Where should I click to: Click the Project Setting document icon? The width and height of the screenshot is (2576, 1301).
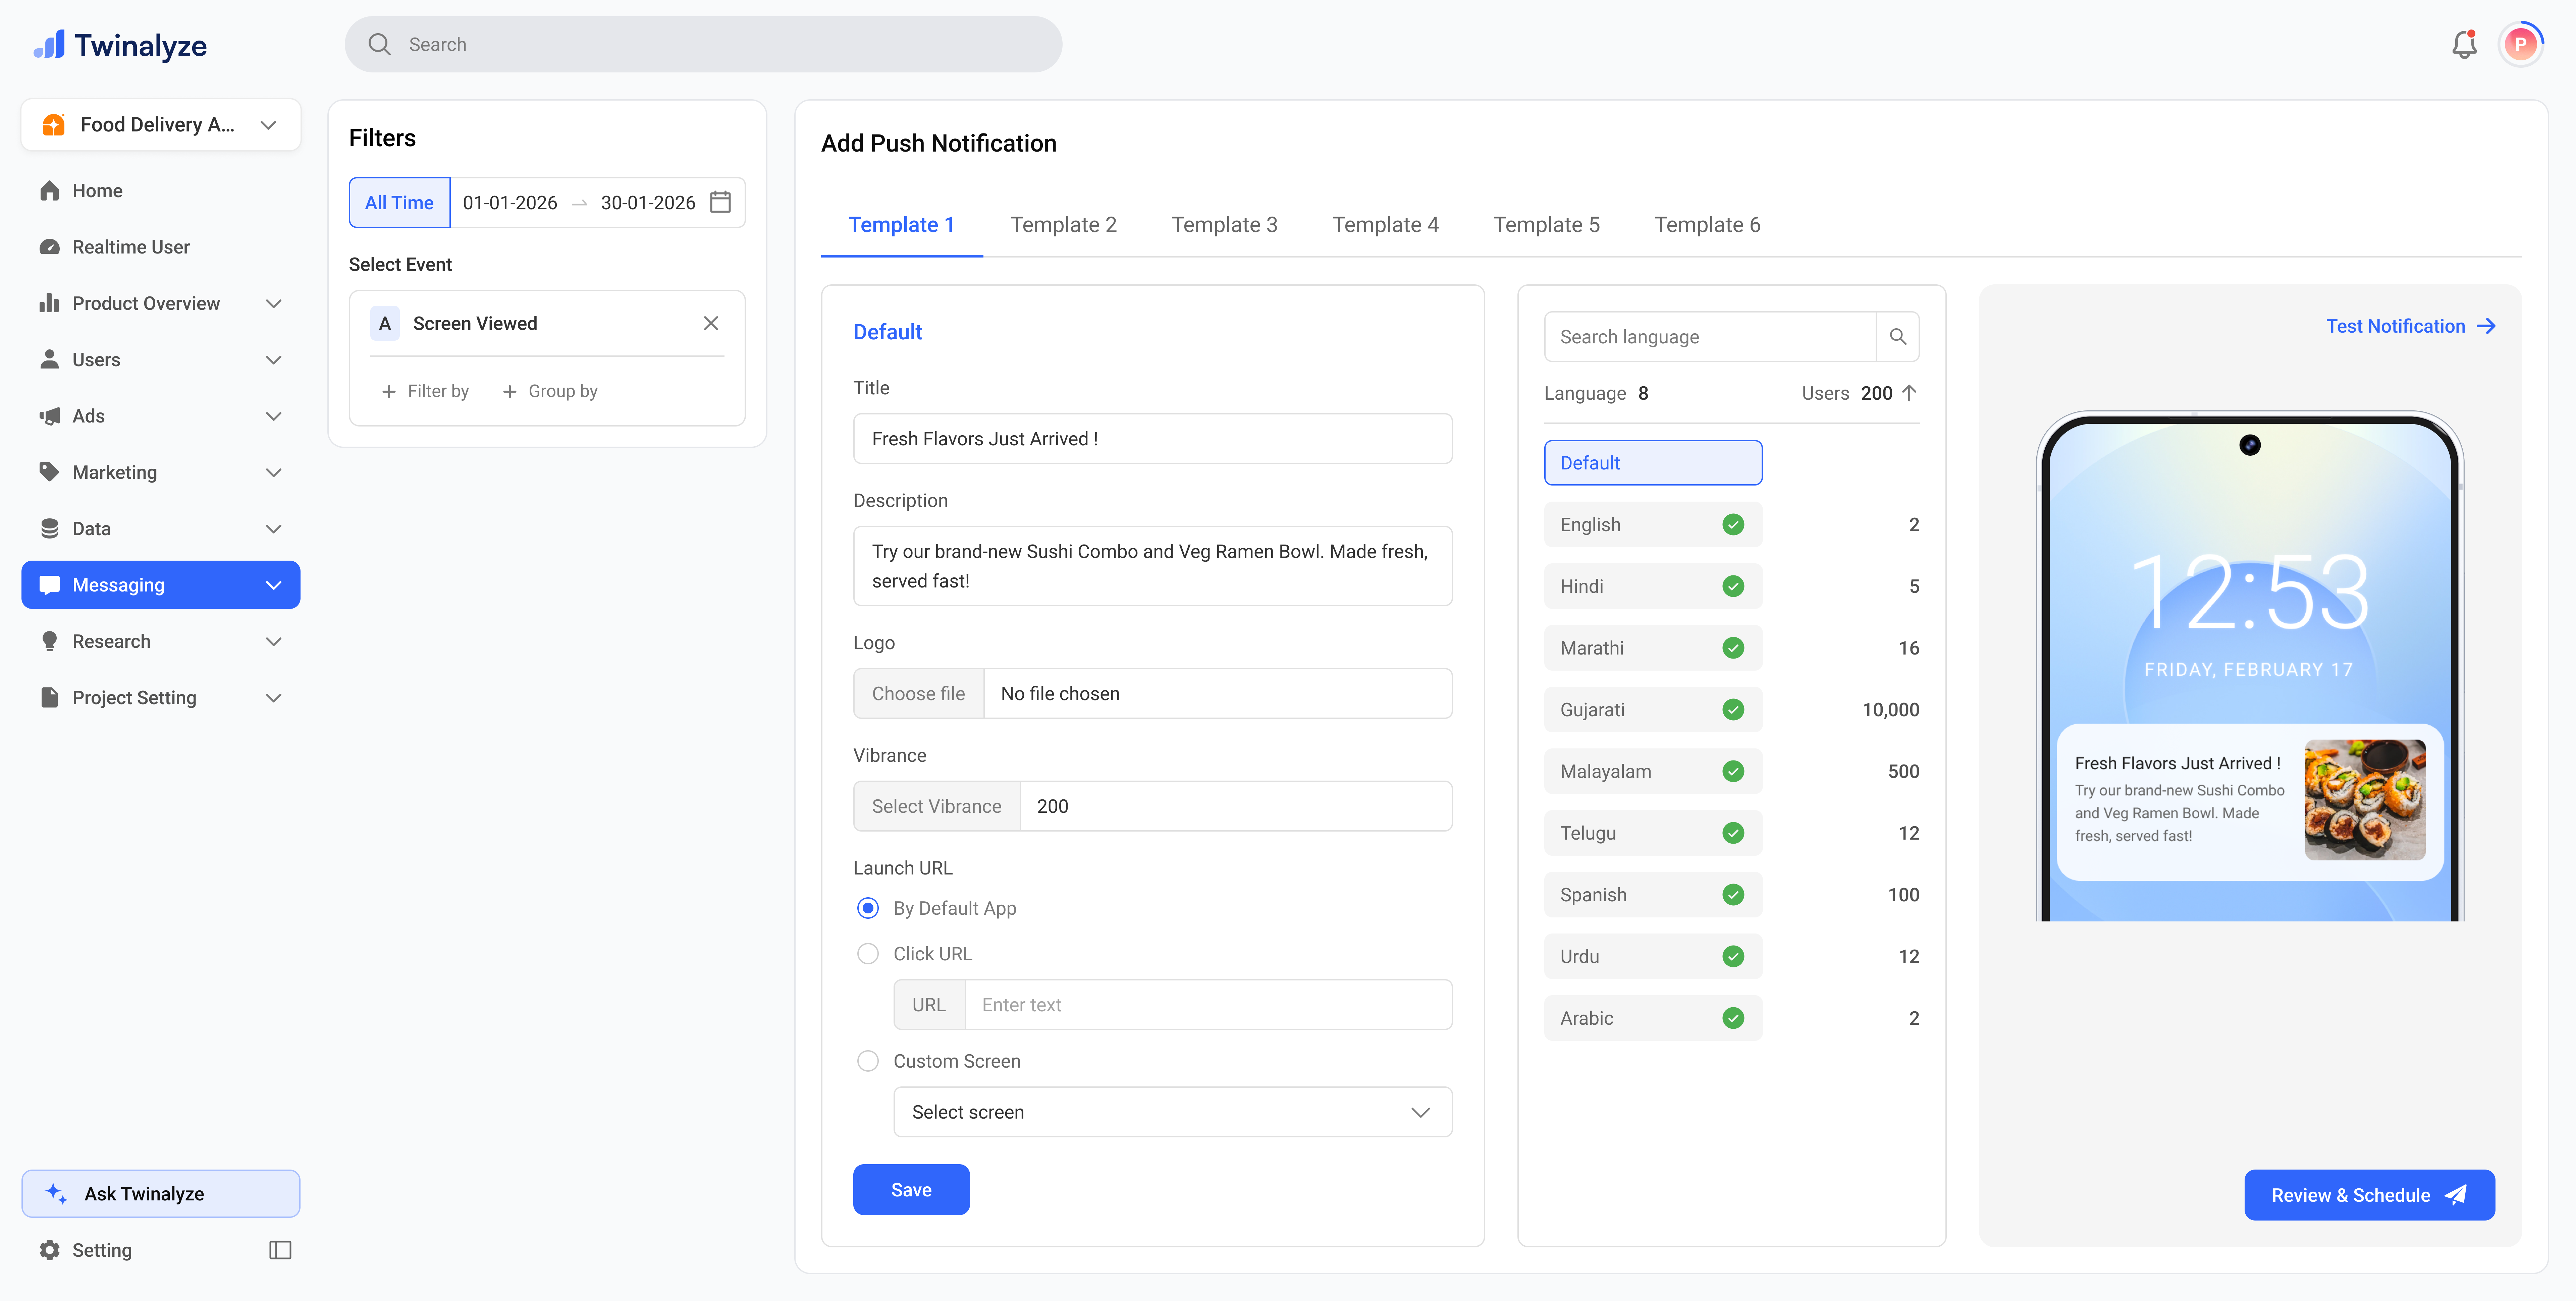point(49,698)
